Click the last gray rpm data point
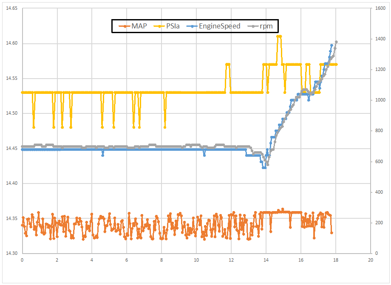391x285 pixels. (x=336, y=42)
